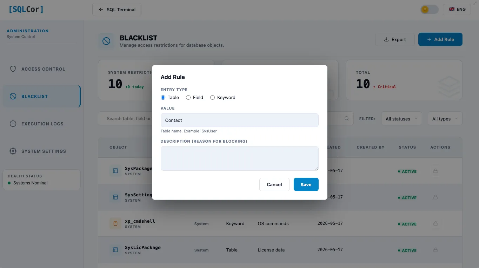
Task: Open the ENG language selector
Action: pyautogui.click(x=457, y=9)
